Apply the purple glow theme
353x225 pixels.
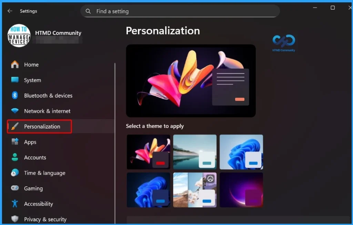pyautogui.click(x=241, y=190)
